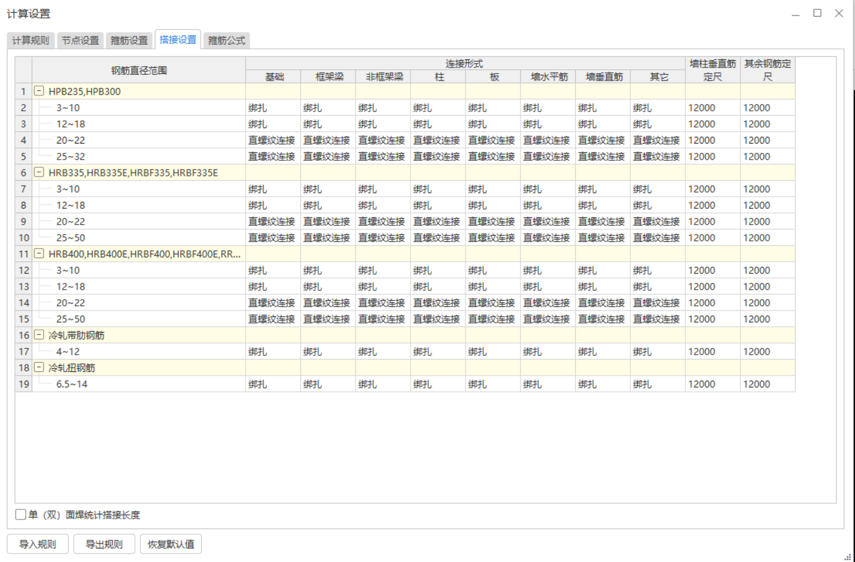This screenshot has height=562, width=855.
Task: Click 墙柱垂直筋定尺 value 12000 in row 2
Action: (x=713, y=108)
